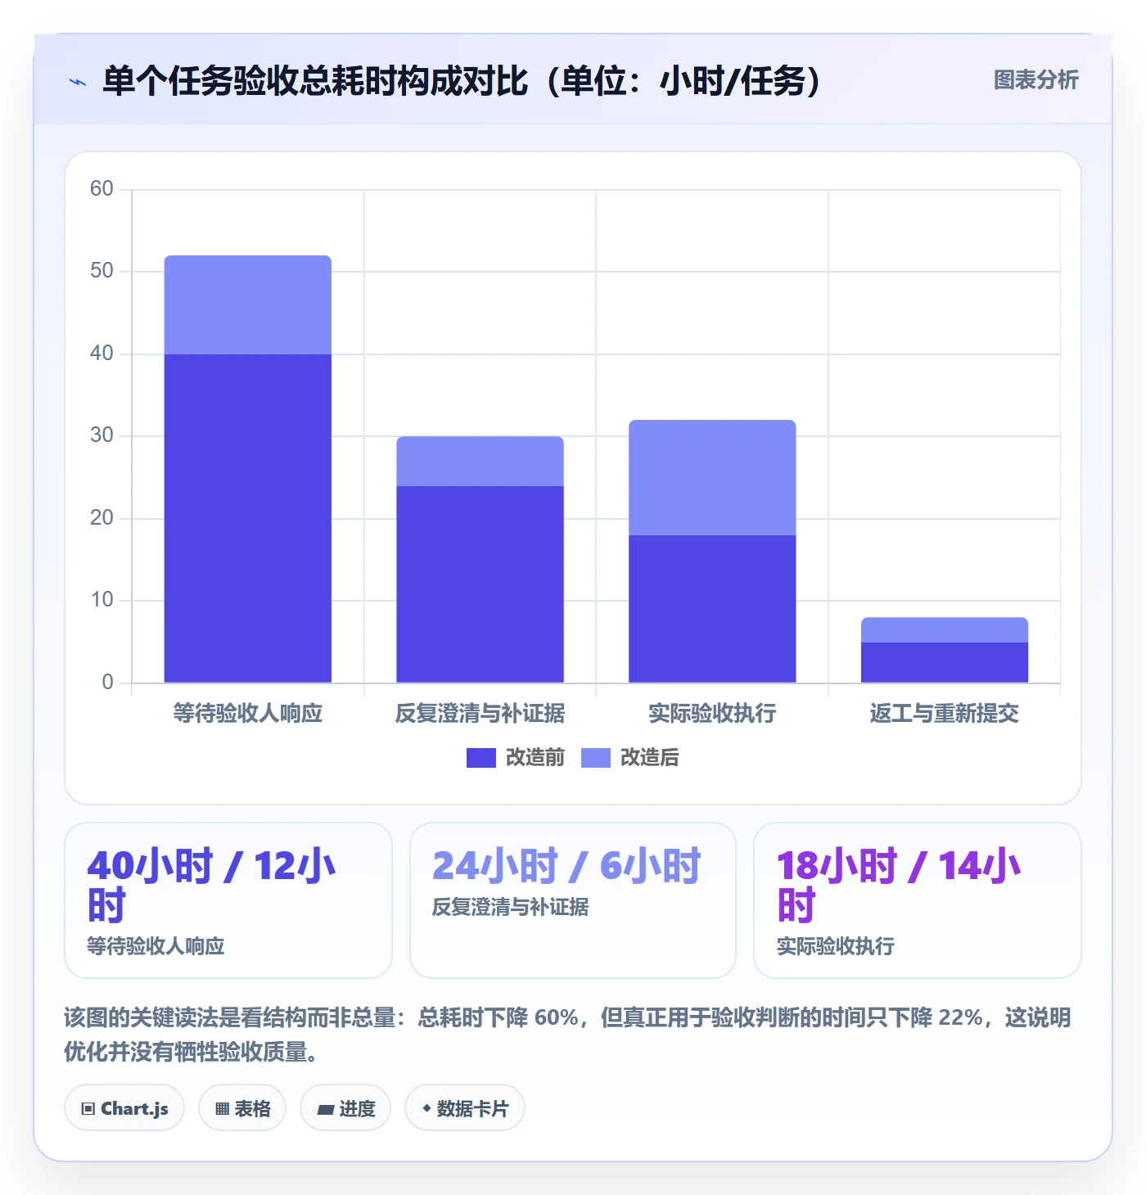
Task: Toggle the 改造前 legend item
Action: pyautogui.click(x=516, y=758)
